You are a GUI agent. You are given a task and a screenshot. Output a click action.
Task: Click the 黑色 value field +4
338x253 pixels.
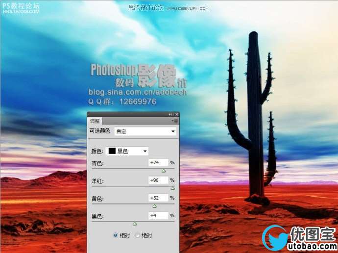158,215
